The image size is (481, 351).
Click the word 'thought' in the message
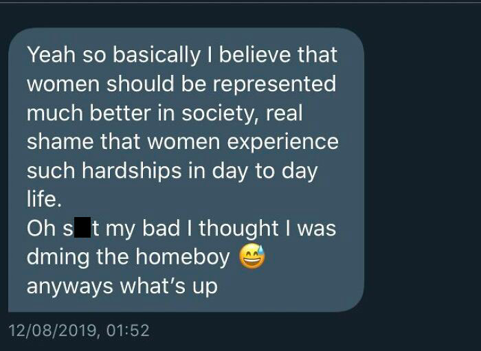pyautogui.click(x=238, y=228)
